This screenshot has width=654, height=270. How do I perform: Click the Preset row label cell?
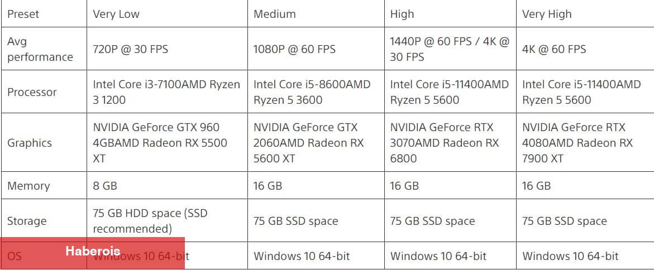click(44, 14)
